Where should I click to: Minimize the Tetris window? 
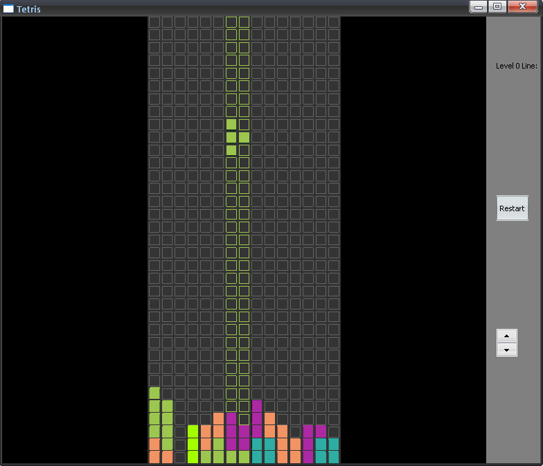click(x=479, y=7)
